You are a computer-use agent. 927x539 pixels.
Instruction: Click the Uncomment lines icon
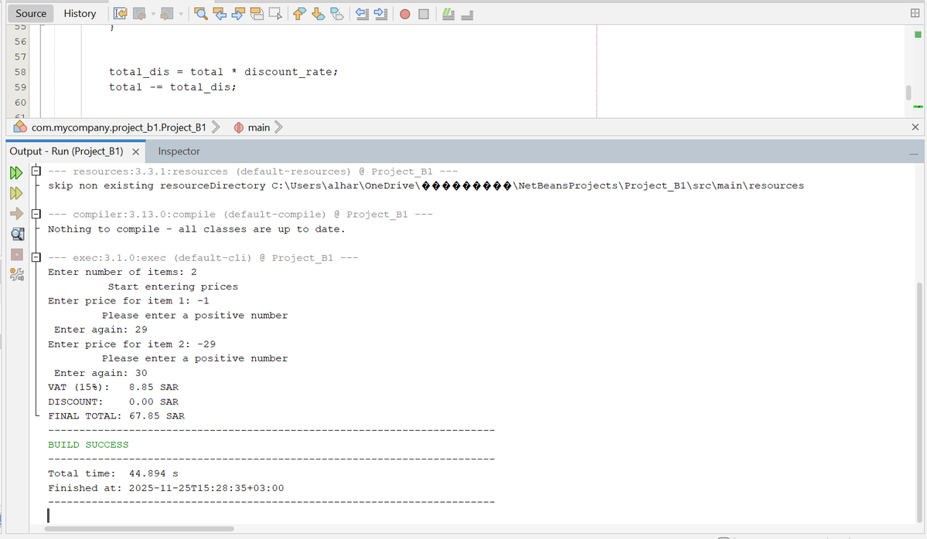coord(467,14)
